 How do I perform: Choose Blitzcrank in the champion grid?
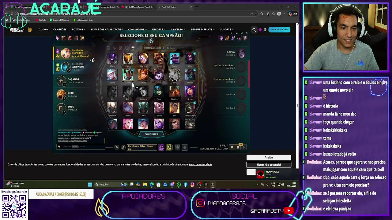pyautogui.click(x=143, y=58)
